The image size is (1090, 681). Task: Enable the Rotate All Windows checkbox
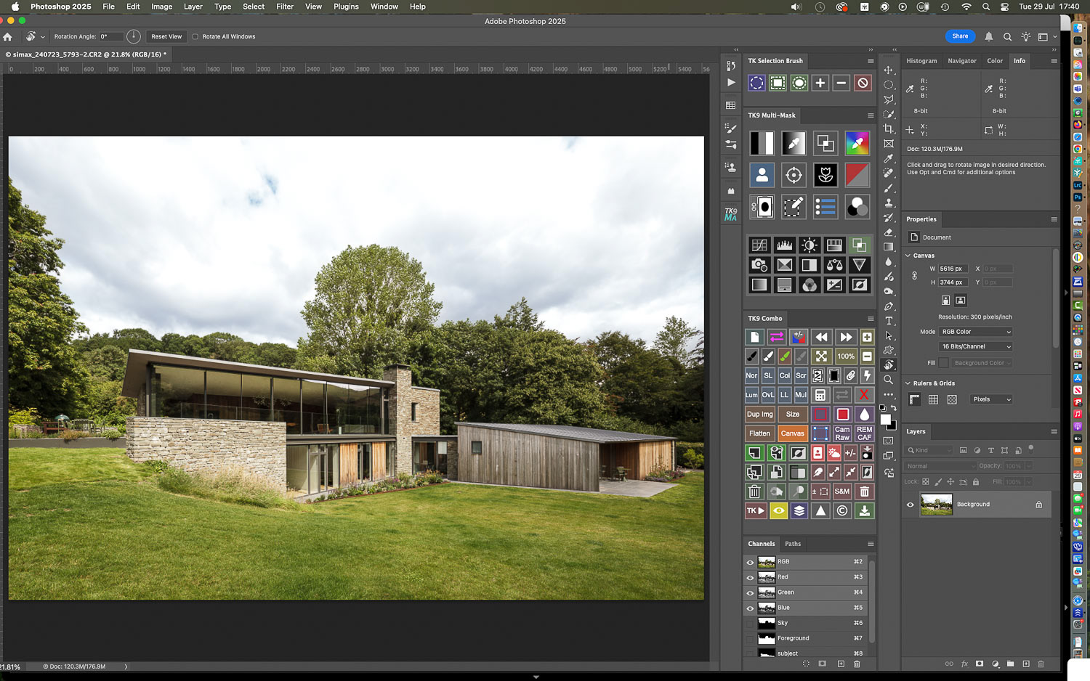pos(195,36)
